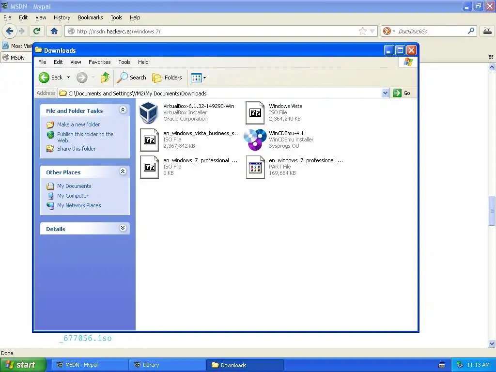Click the Windows Start button
This screenshot has width=496, height=372.
(23, 365)
